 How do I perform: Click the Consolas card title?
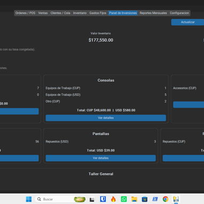(106, 80)
